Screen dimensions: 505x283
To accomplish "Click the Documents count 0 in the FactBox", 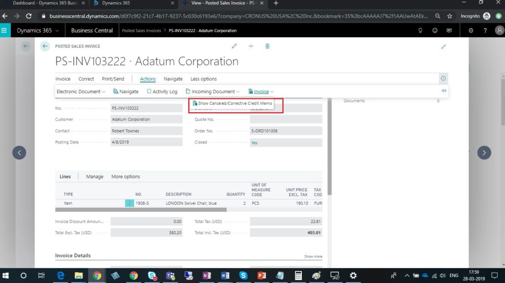I will click(438, 101).
